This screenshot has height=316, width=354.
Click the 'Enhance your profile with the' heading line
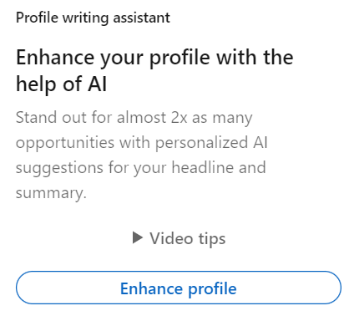pos(154,59)
